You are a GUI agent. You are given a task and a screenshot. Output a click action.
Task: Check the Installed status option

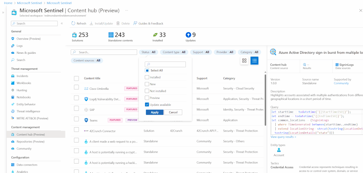coord(147,77)
